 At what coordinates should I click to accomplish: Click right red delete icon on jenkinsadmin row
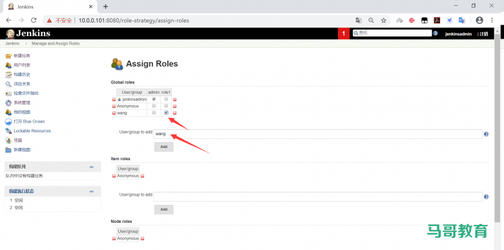pyautogui.click(x=175, y=99)
